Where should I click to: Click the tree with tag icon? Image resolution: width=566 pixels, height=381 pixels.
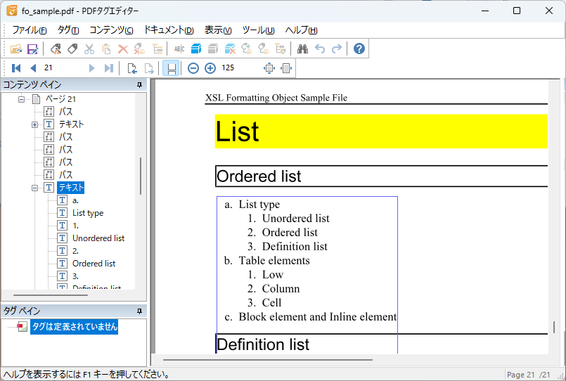coord(281,49)
